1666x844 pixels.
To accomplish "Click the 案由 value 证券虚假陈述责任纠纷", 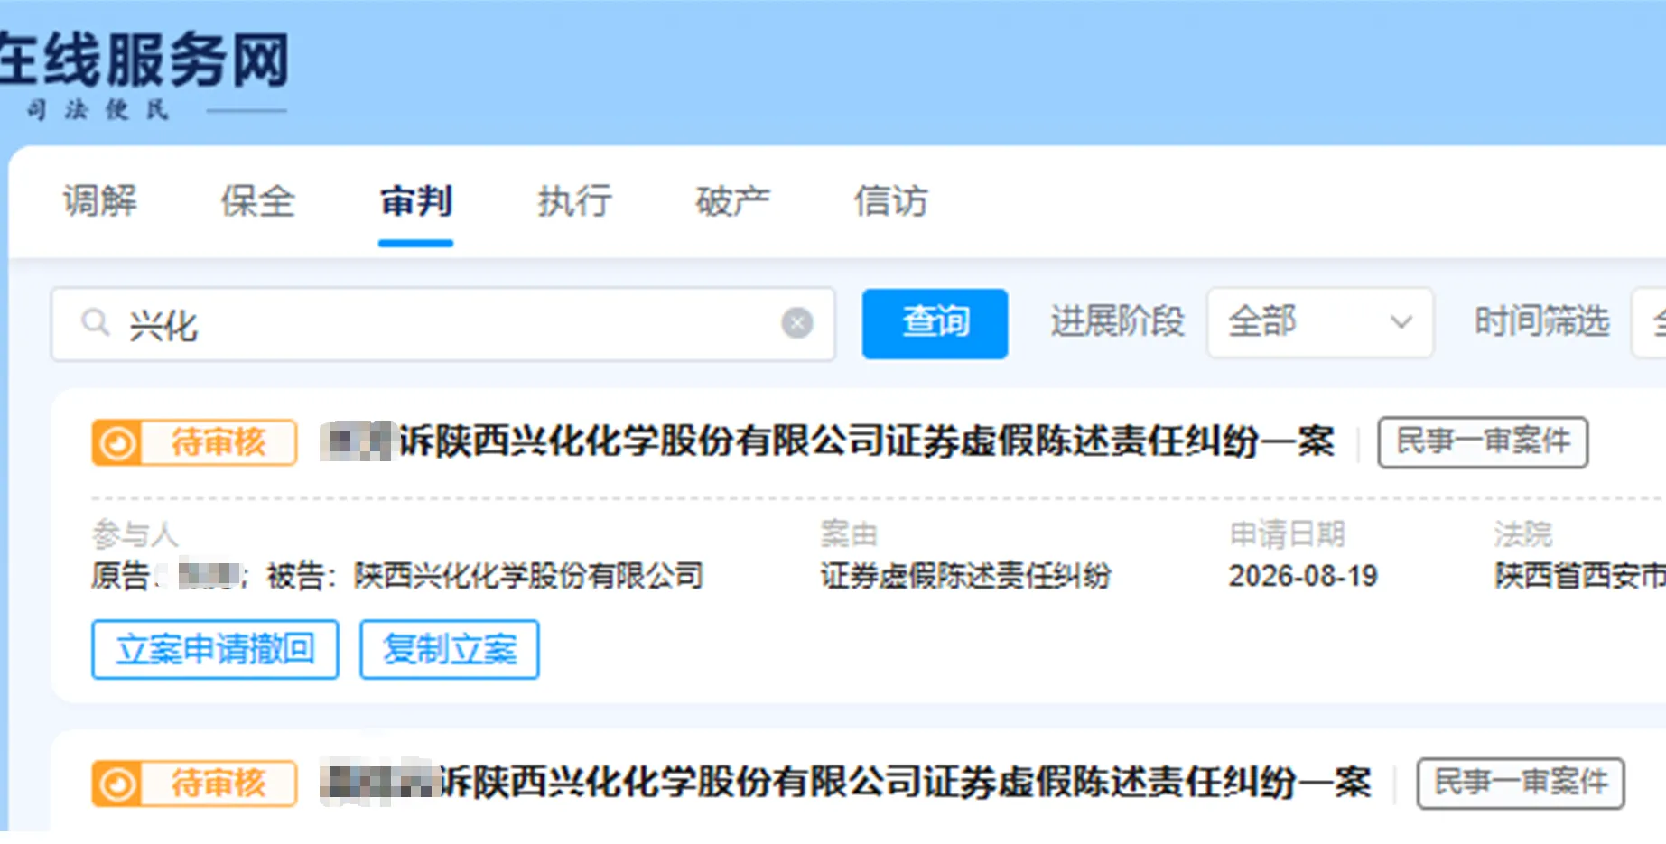I will coord(966,576).
